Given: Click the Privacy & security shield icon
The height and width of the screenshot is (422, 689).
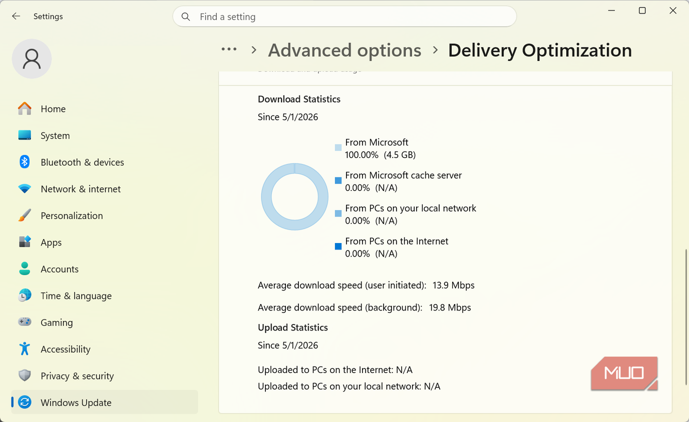Looking at the screenshot, I should point(25,375).
